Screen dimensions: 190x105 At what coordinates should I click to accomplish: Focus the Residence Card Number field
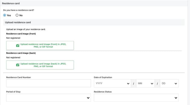coord(48,83)
